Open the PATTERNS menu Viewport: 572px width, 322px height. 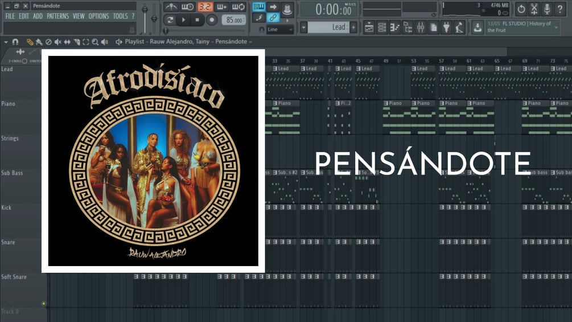point(57,17)
